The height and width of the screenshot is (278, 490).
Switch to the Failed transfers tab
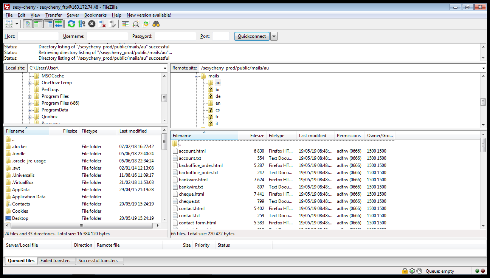coord(55,261)
